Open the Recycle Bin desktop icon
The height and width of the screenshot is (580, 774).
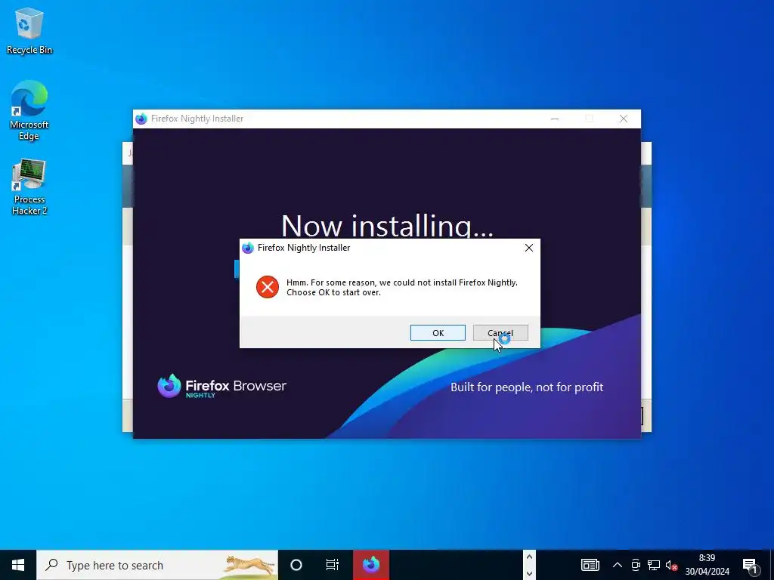[29, 31]
